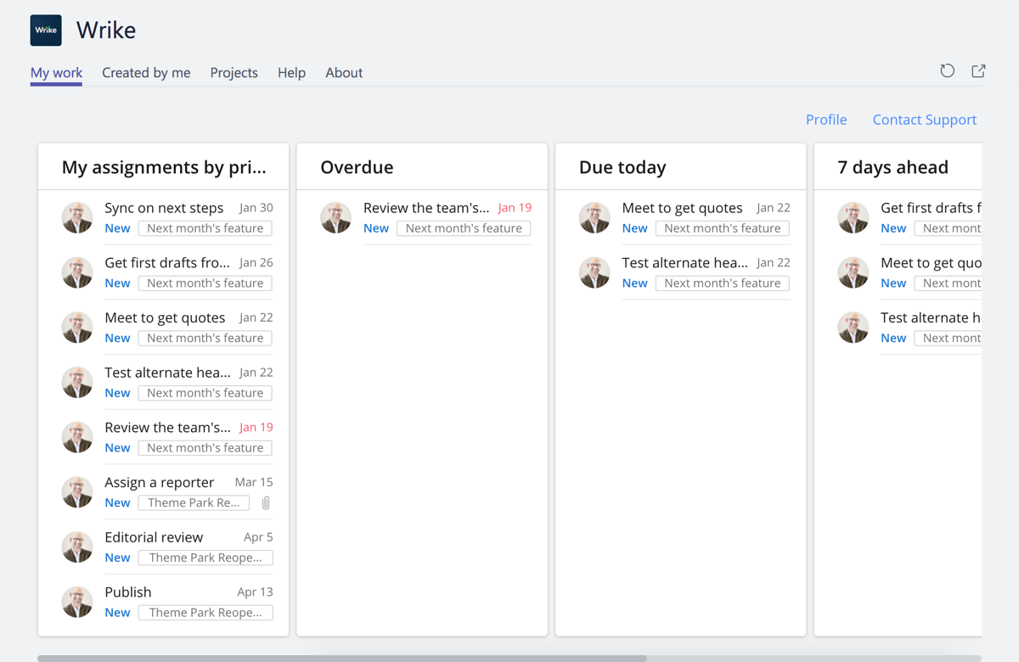1019x662 pixels.
Task: Click the Wrike app logo icon
Action: point(46,30)
